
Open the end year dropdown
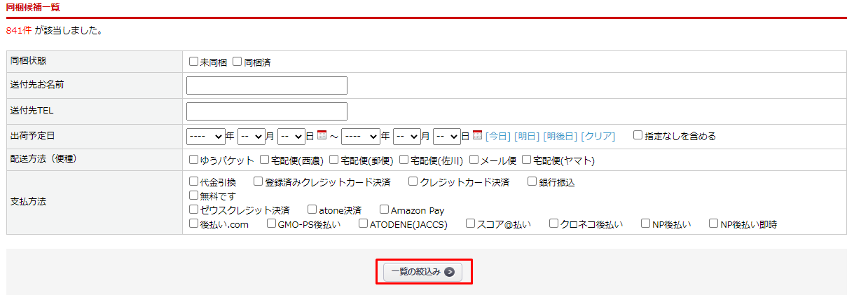coord(361,136)
